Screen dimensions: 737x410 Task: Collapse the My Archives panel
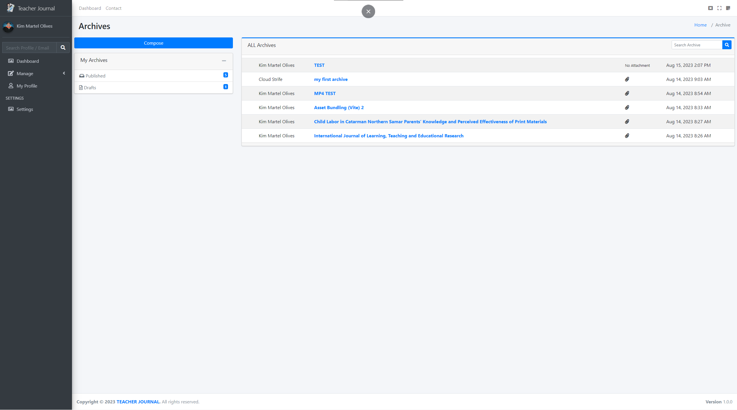[224, 60]
